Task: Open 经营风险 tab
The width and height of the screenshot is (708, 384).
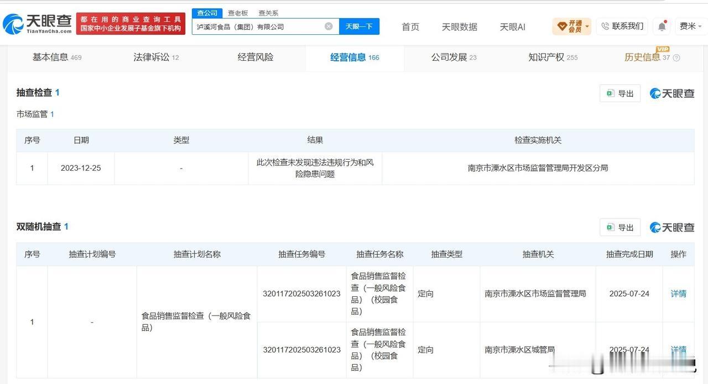Action: click(x=256, y=57)
